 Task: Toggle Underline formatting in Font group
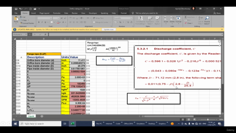45,22
